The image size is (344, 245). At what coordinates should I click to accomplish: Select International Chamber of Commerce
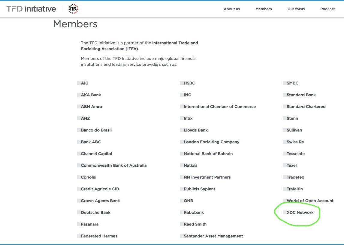[220, 107]
